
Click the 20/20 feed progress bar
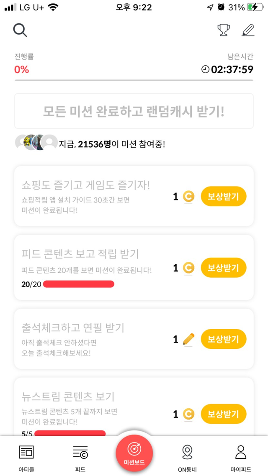78,284
